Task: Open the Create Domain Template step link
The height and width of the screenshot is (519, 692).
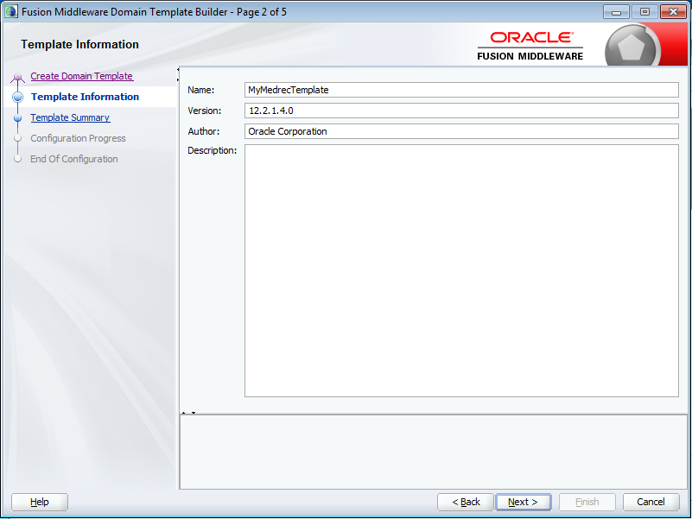Action: 82,76
